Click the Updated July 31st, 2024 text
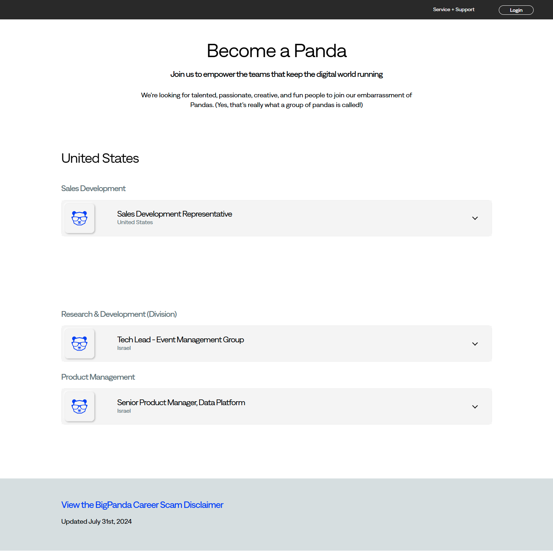 pyautogui.click(x=96, y=521)
